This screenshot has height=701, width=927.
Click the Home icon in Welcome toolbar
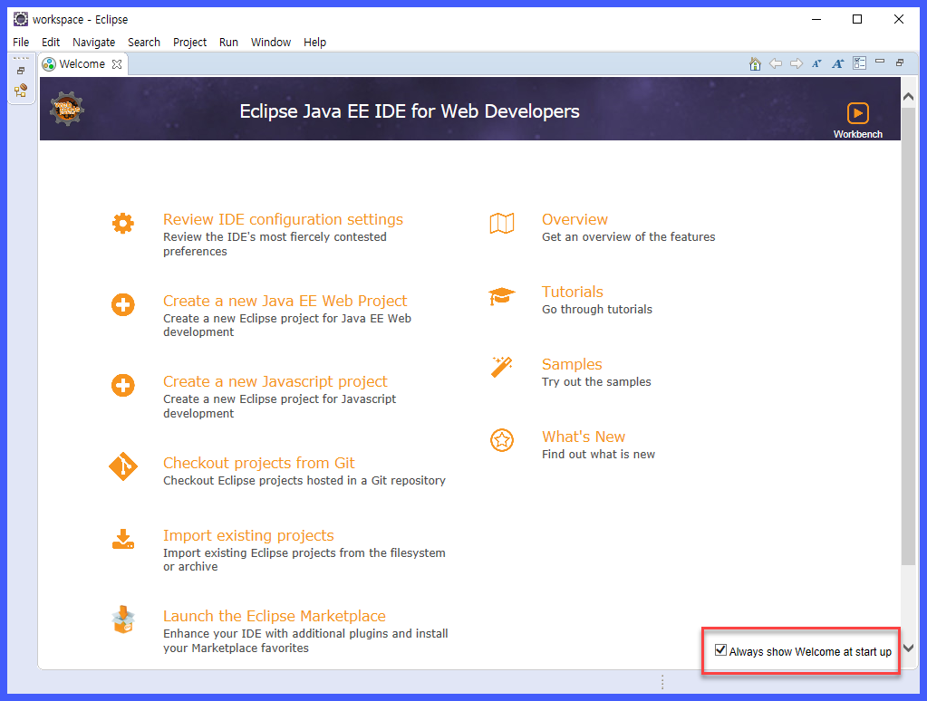(754, 63)
